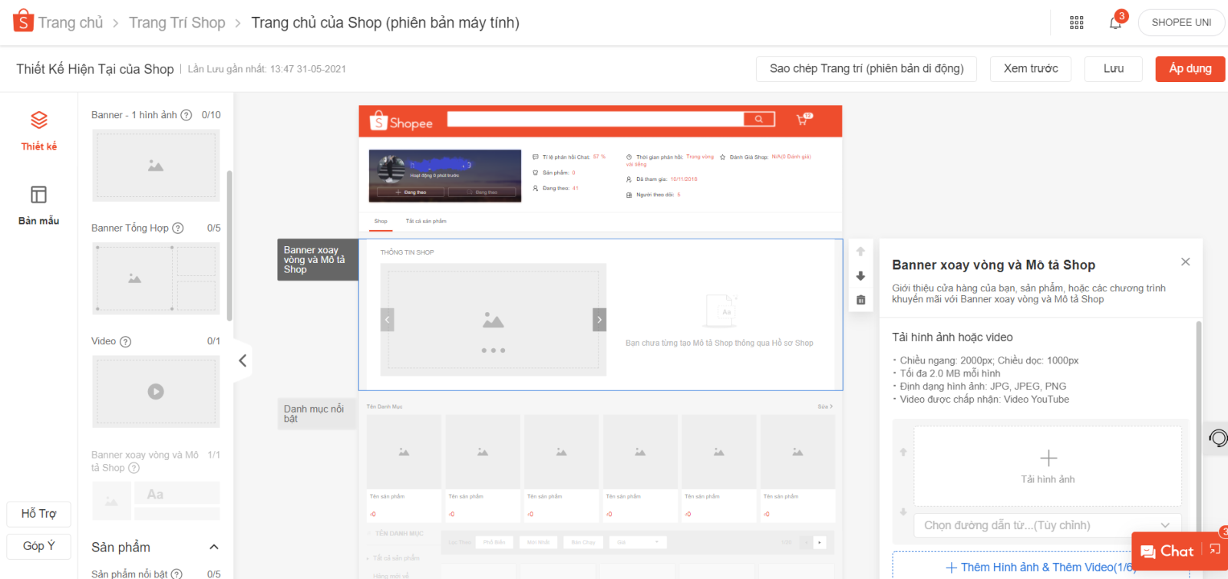Close the Banner xoay vòng settings panel
Image resolution: width=1228 pixels, height=579 pixels.
[x=1185, y=262]
